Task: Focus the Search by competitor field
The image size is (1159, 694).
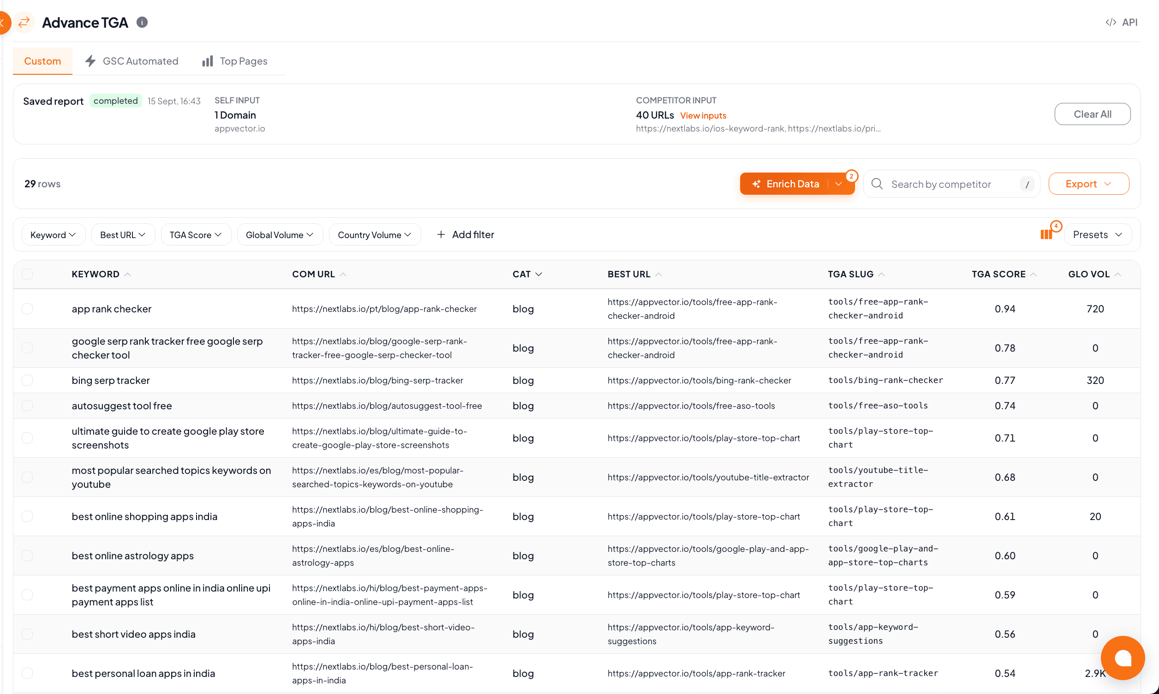Action: (x=951, y=184)
